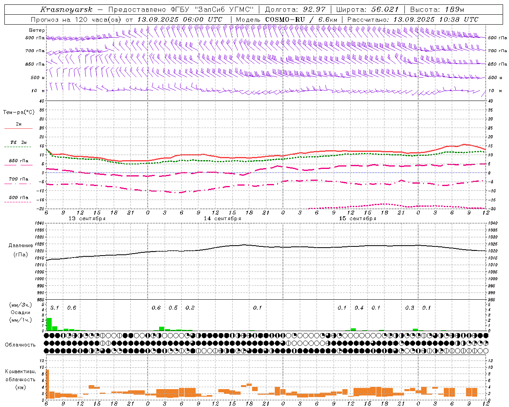Click the dotted 500 гПа temperature legend line

[x=18, y=202]
